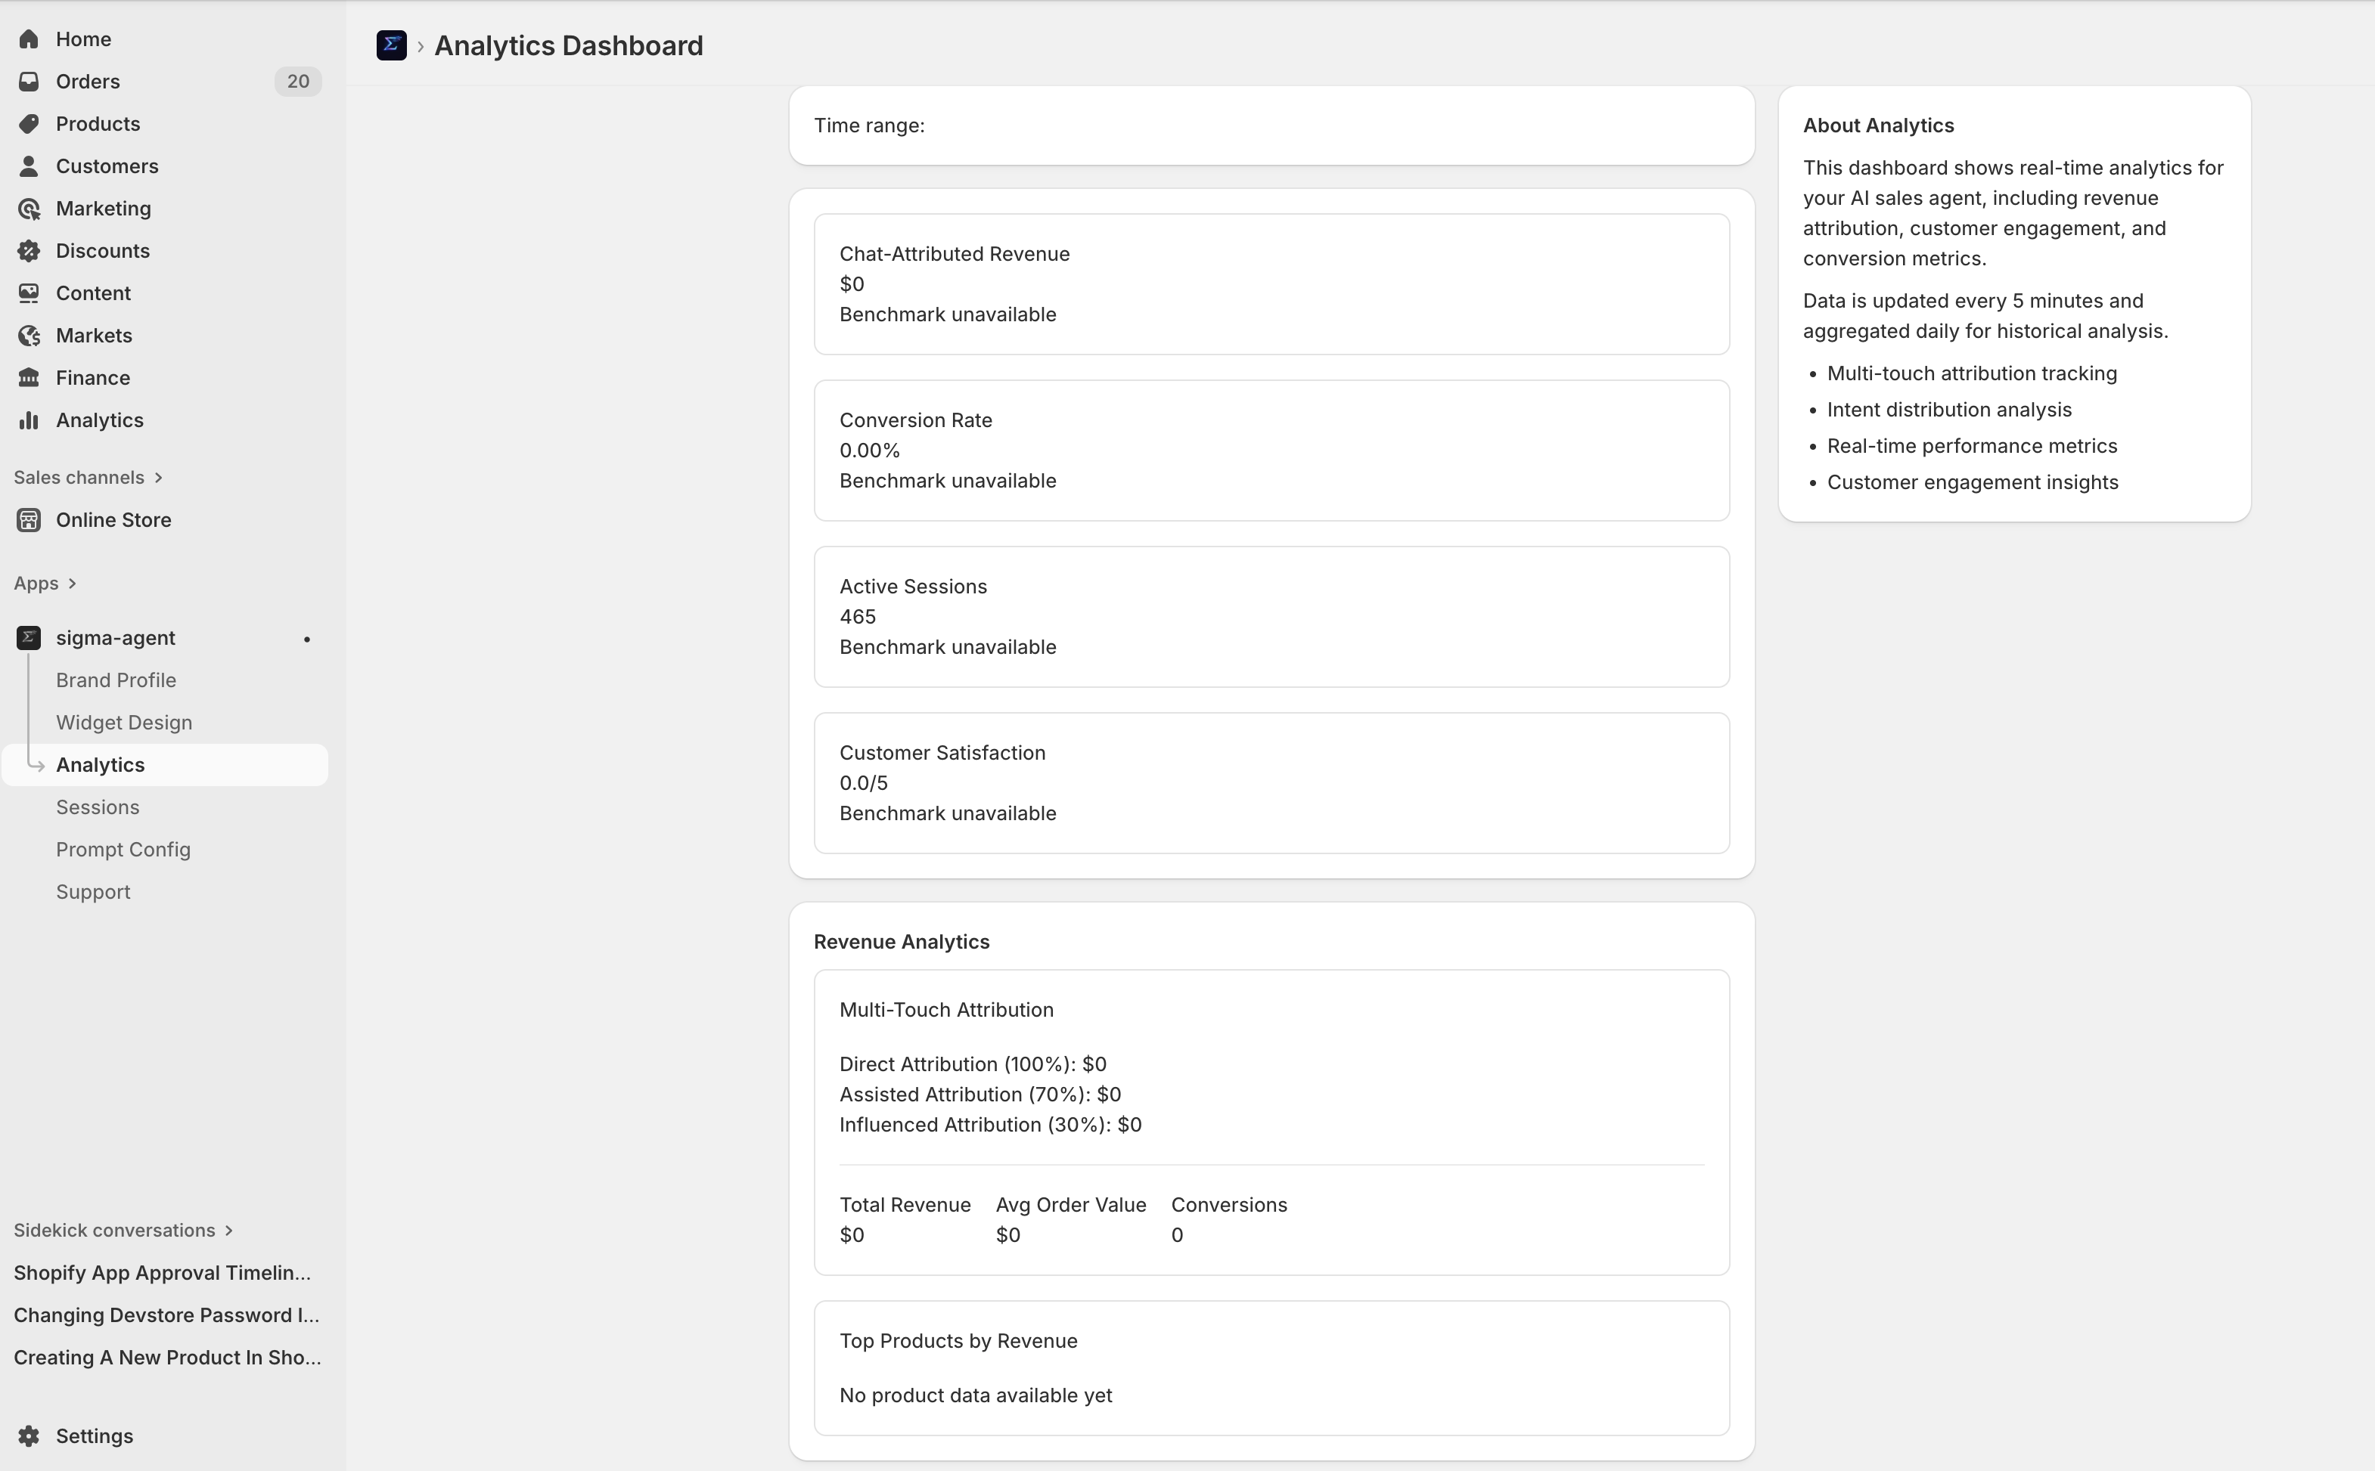The height and width of the screenshot is (1471, 2375).
Task: Click the sigma-agent app icon
Action: tap(30, 637)
